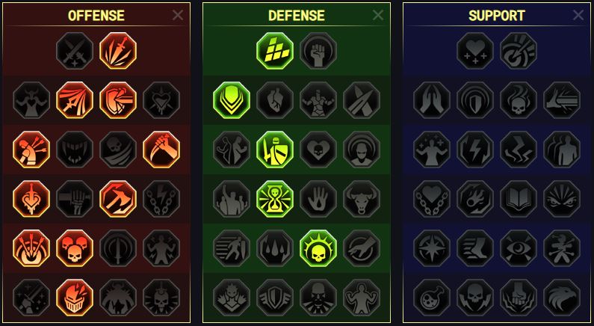The height and width of the screenshot is (326, 594).
Task: Click the lightning bolt Support mastery
Action: point(475,150)
